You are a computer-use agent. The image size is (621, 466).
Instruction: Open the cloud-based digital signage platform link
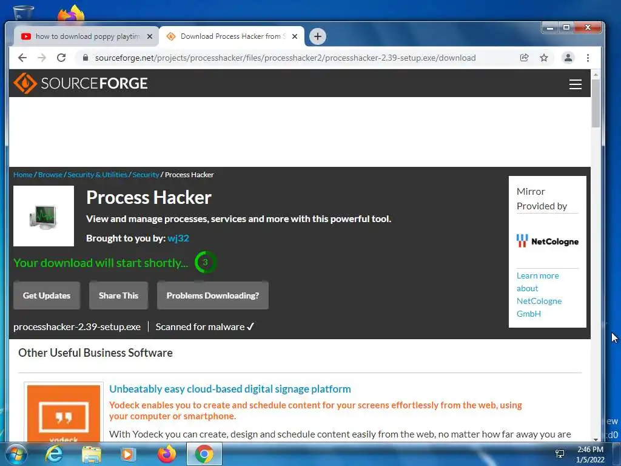click(x=230, y=389)
